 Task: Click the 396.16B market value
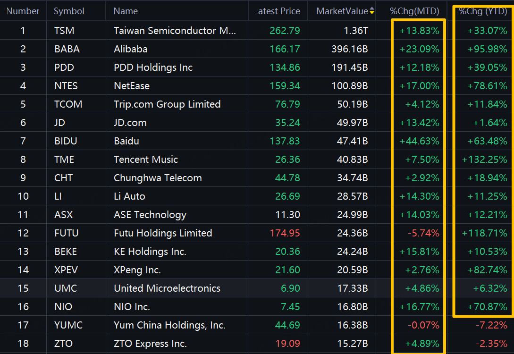[x=350, y=49]
